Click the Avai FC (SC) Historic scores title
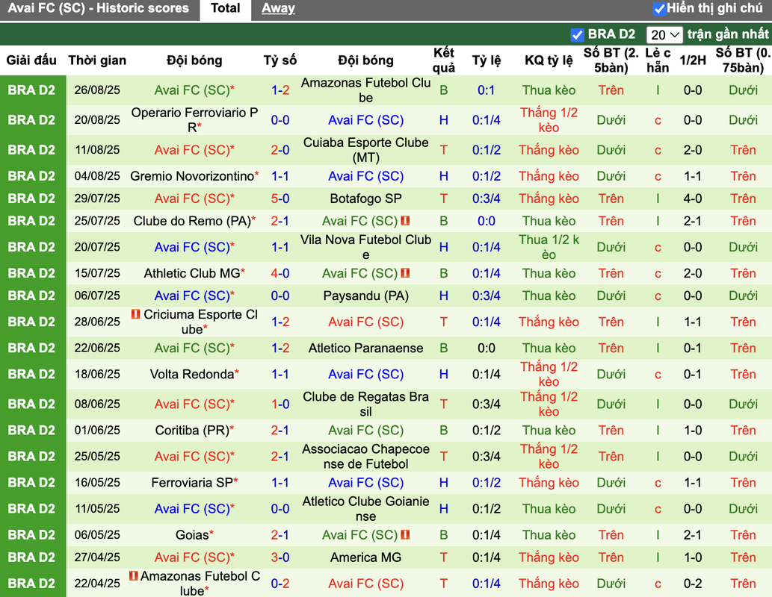This screenshot has height=597, width=772. point(99,8)
